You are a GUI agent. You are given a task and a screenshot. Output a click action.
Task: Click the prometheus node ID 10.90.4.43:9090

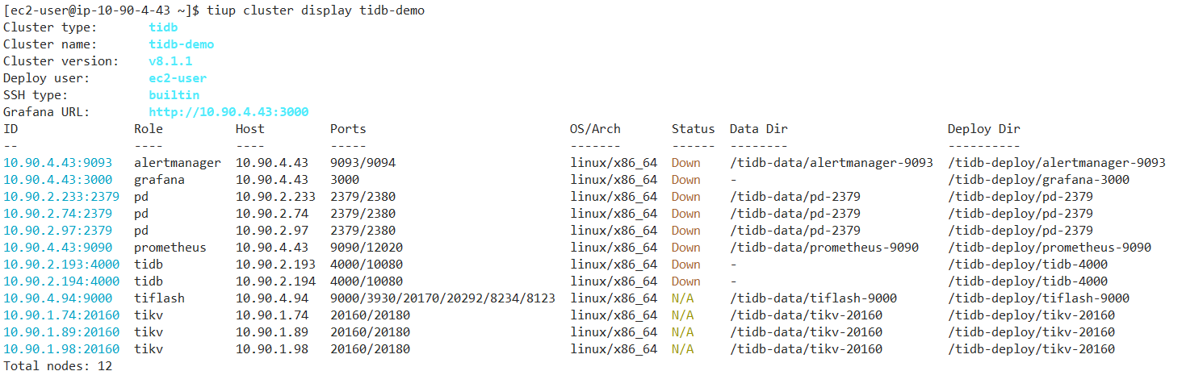point(58,248)
